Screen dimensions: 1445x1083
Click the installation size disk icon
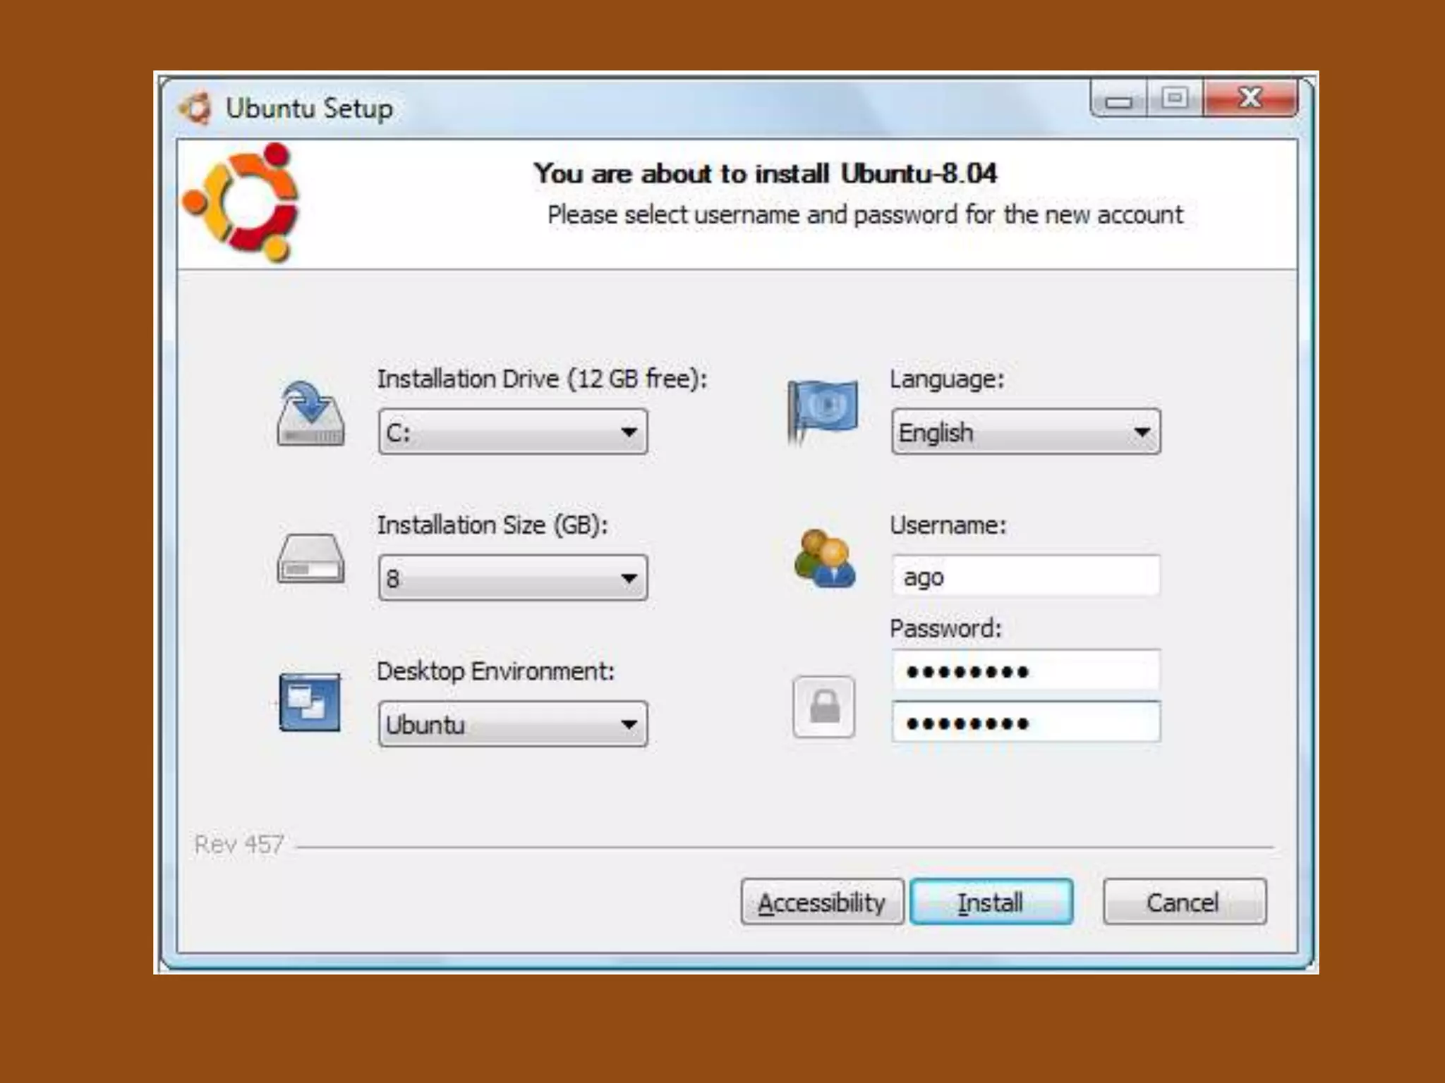click(x=310, y=558)
